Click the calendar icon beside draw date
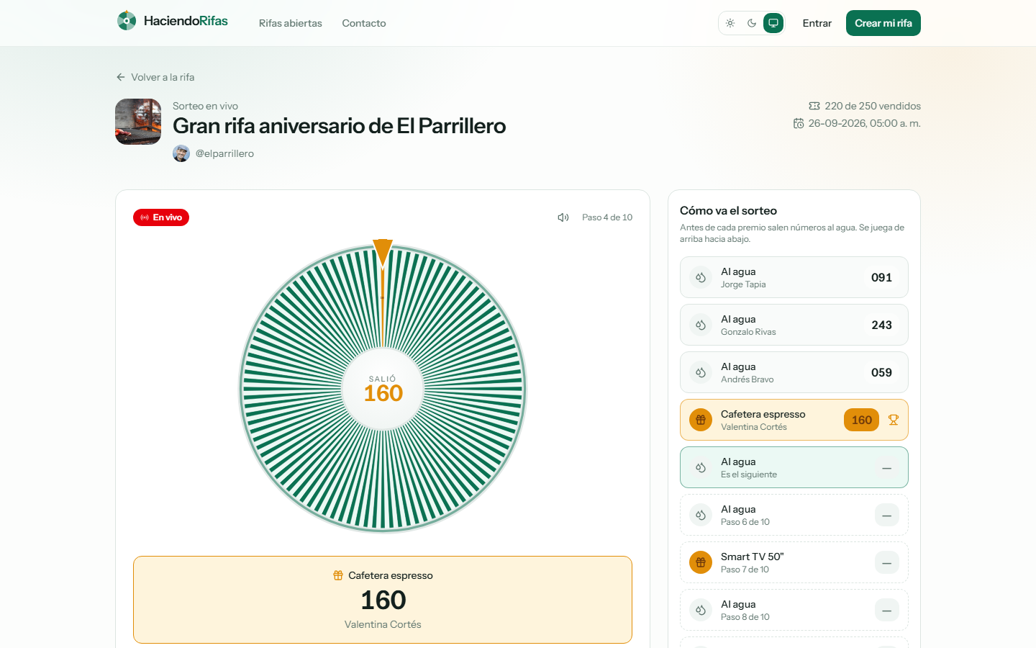Image resolution: width=1036 pixels, height=648 pixels. point(799,123)
